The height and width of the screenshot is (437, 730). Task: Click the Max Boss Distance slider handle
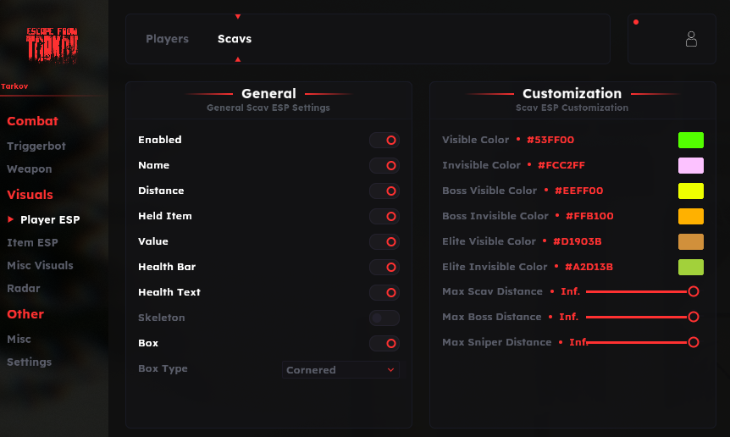click(694, 317)
